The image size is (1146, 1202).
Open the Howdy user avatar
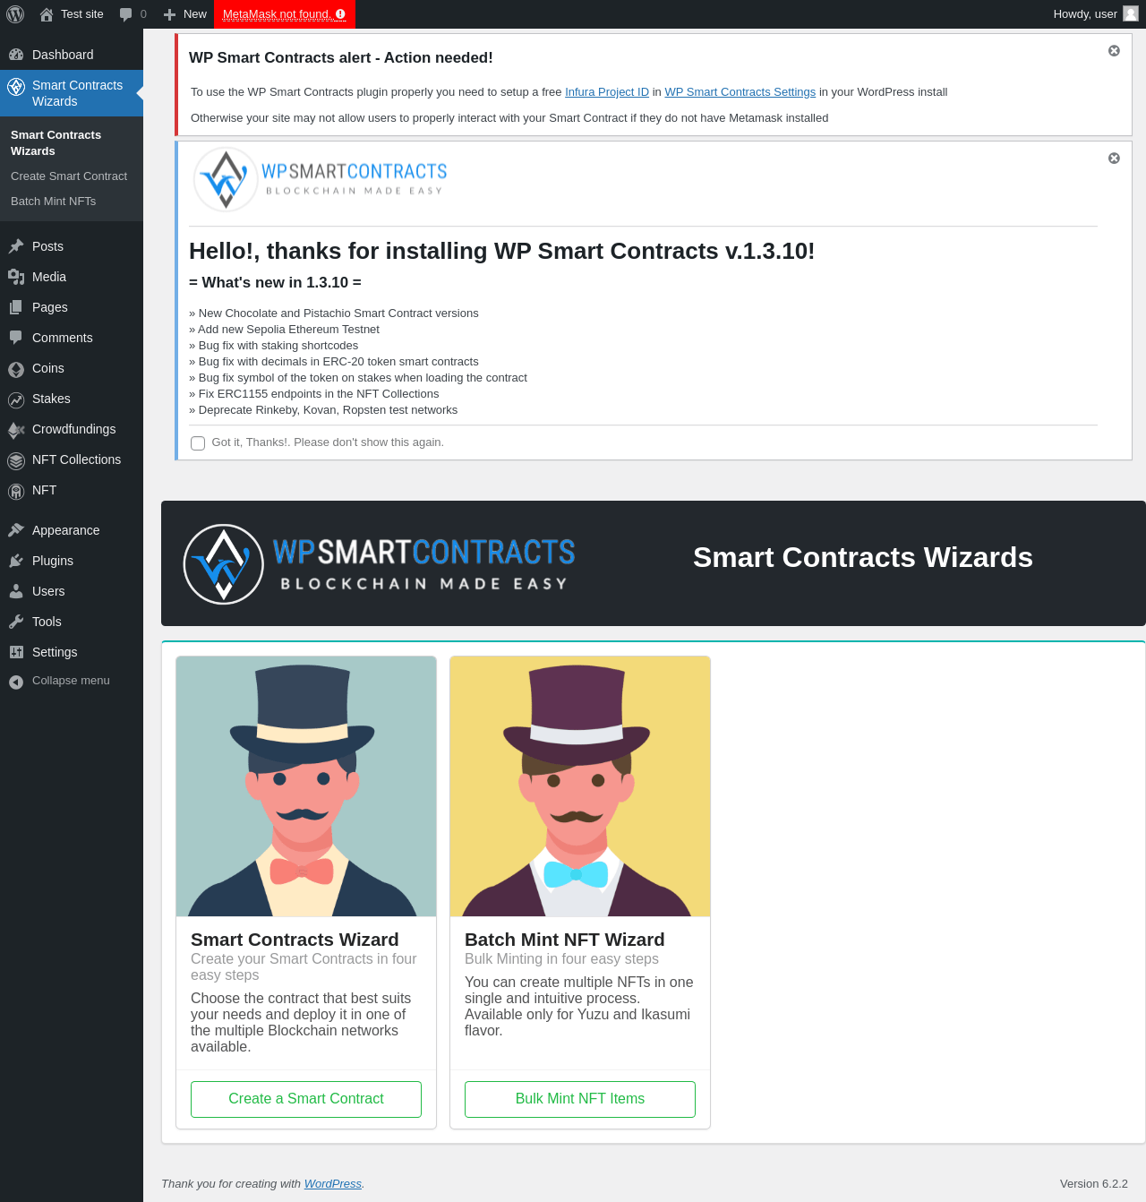point(1131,13)
